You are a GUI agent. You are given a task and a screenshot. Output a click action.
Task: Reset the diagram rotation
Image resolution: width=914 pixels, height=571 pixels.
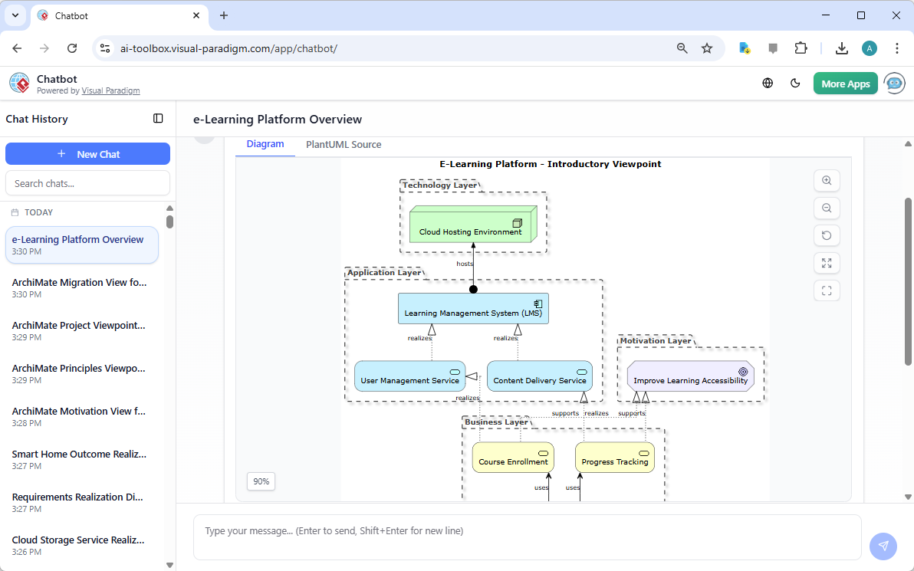pyautogui.click(x=827, y=235)
